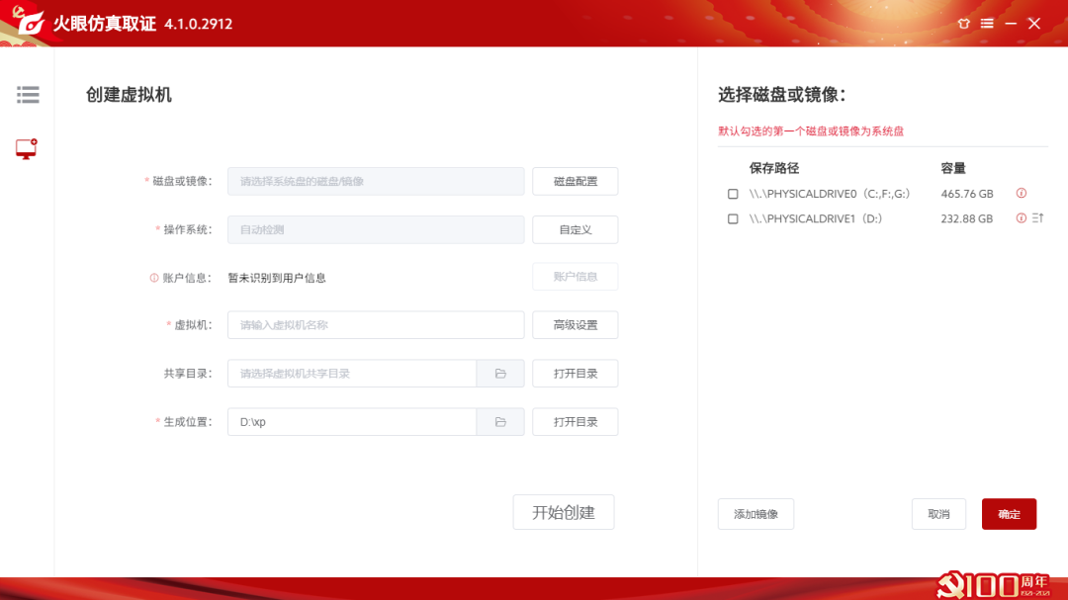Click the 生成位置 field showing D:\xp
Viewport: 1068px width, 600px height.
coord(352,421)
